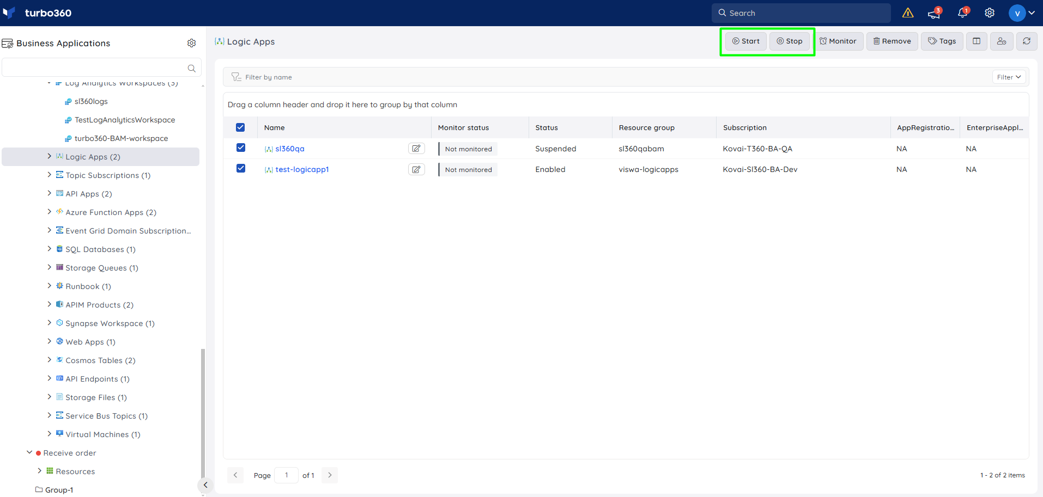This screenshot has height=497, width=1043.
Task: Open the announcements megaphone icon
Action: pos(935,13)
